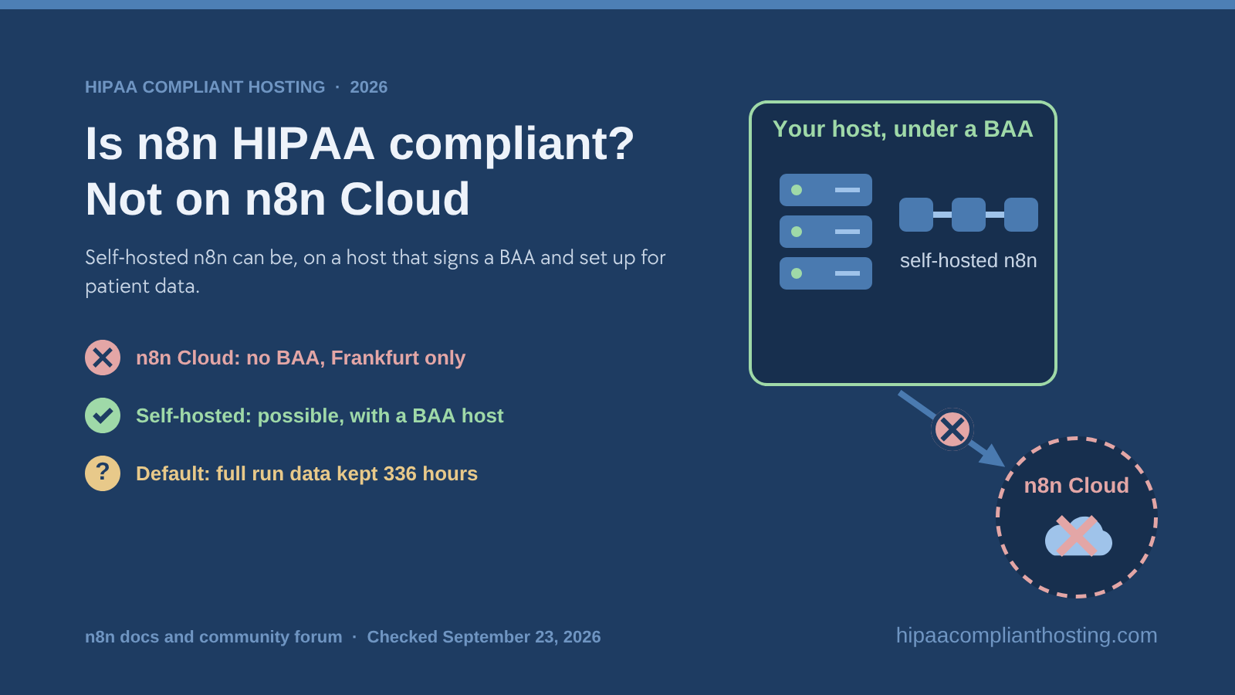Screen dimensions: 1235x695
Task: Click 'Checked September 23, 2026' text
Action: 484,637
